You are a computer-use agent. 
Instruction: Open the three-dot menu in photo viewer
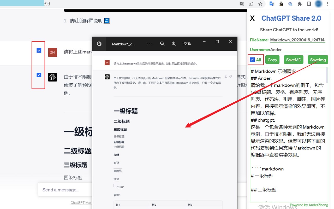click(x=150, y=44)
